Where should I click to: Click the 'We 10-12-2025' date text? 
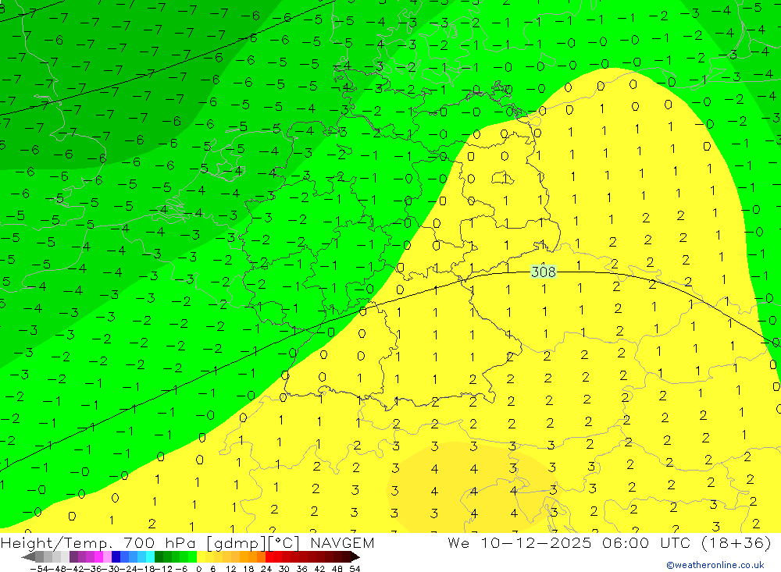click(519, 543)
